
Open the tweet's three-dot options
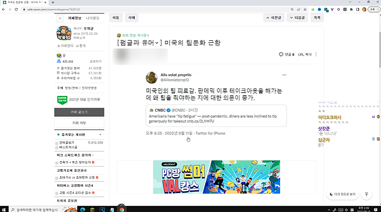284,75
